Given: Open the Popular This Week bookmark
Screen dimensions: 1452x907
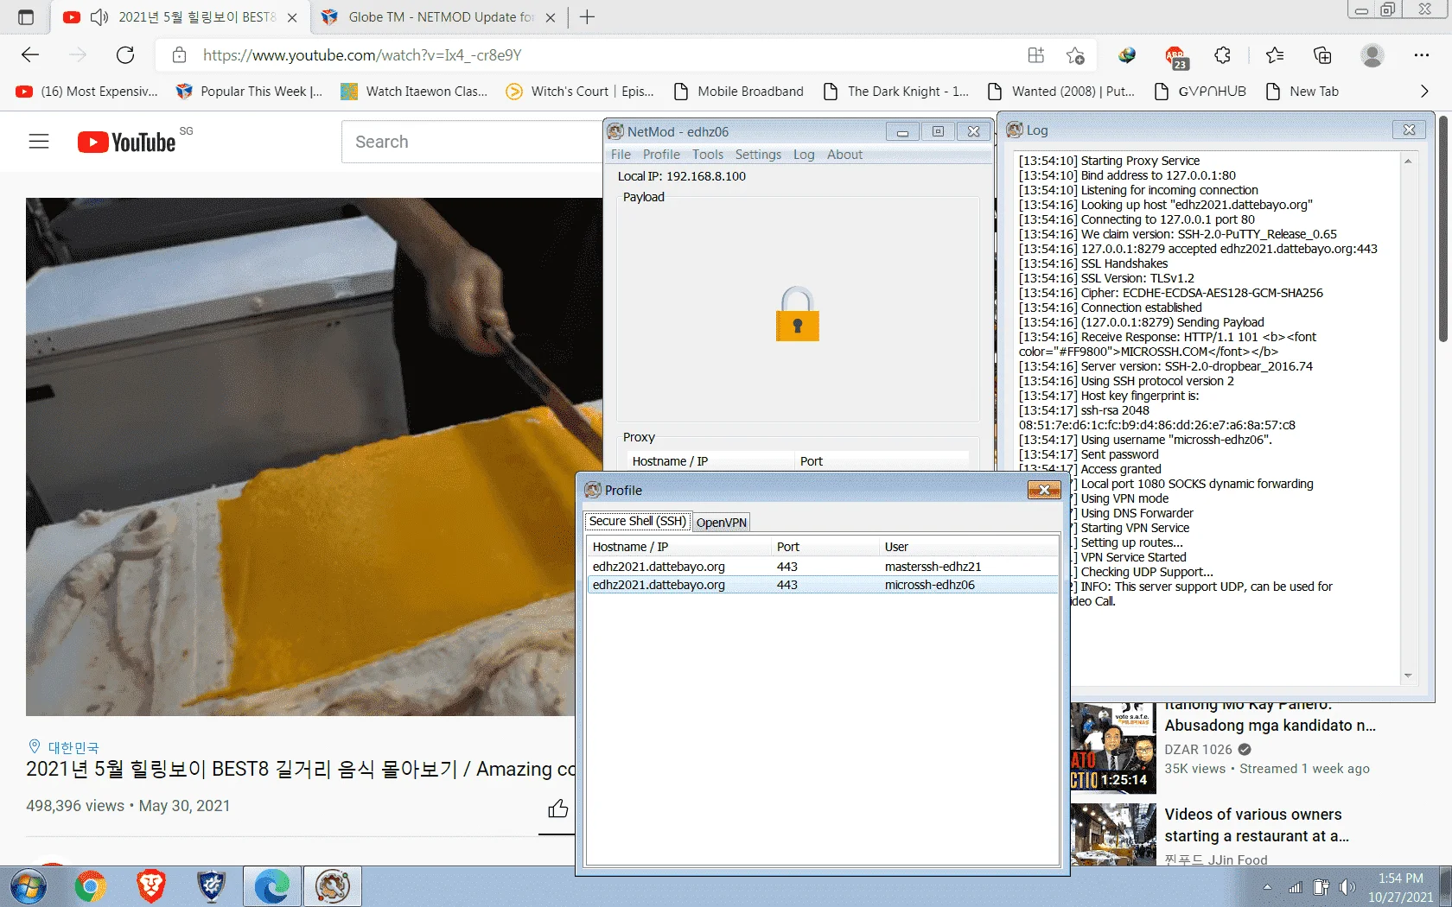Looking at the screenshot, I should tap(249, 92).
